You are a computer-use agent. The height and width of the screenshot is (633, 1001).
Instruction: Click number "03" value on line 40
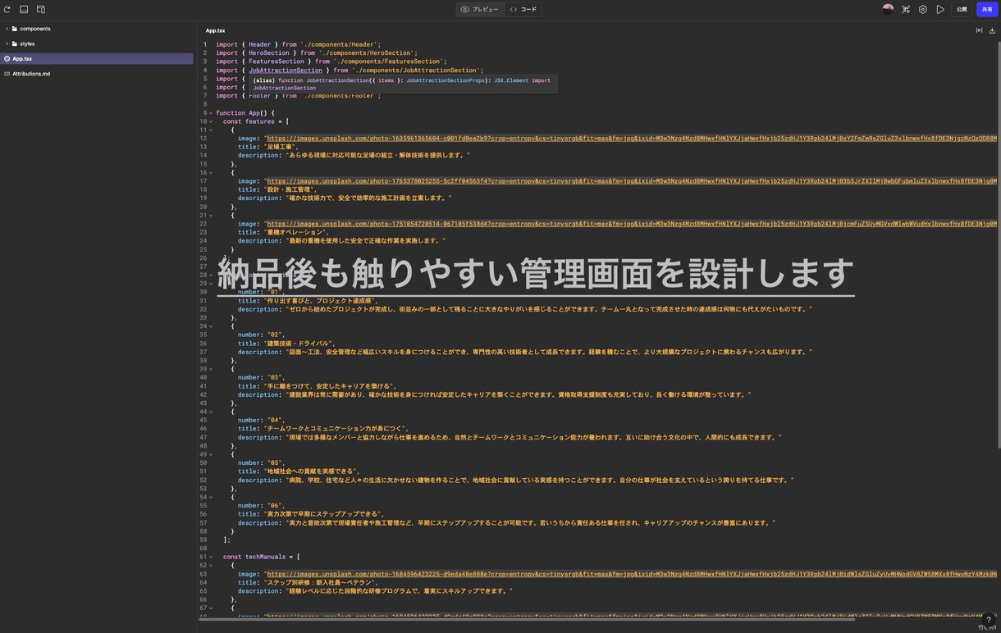tap(275, 378)
